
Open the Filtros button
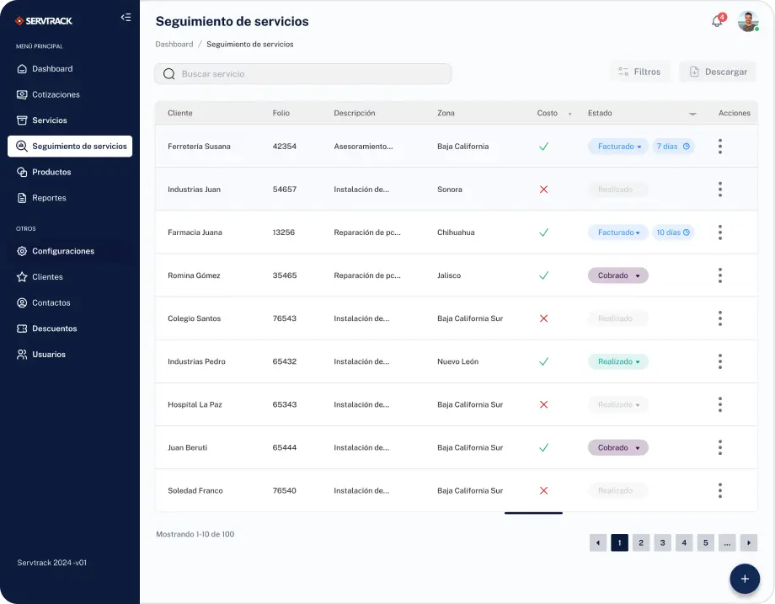(639, 72)
